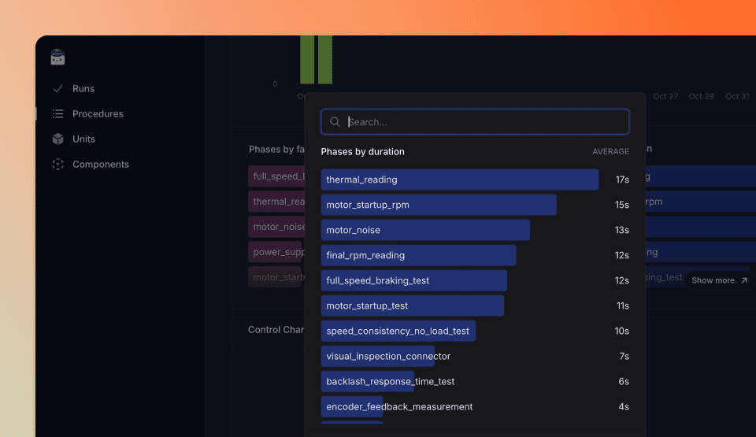This screenshot has height=437, width=756.
Task: Click the 11s average value
Action: [x=622, y=306]
